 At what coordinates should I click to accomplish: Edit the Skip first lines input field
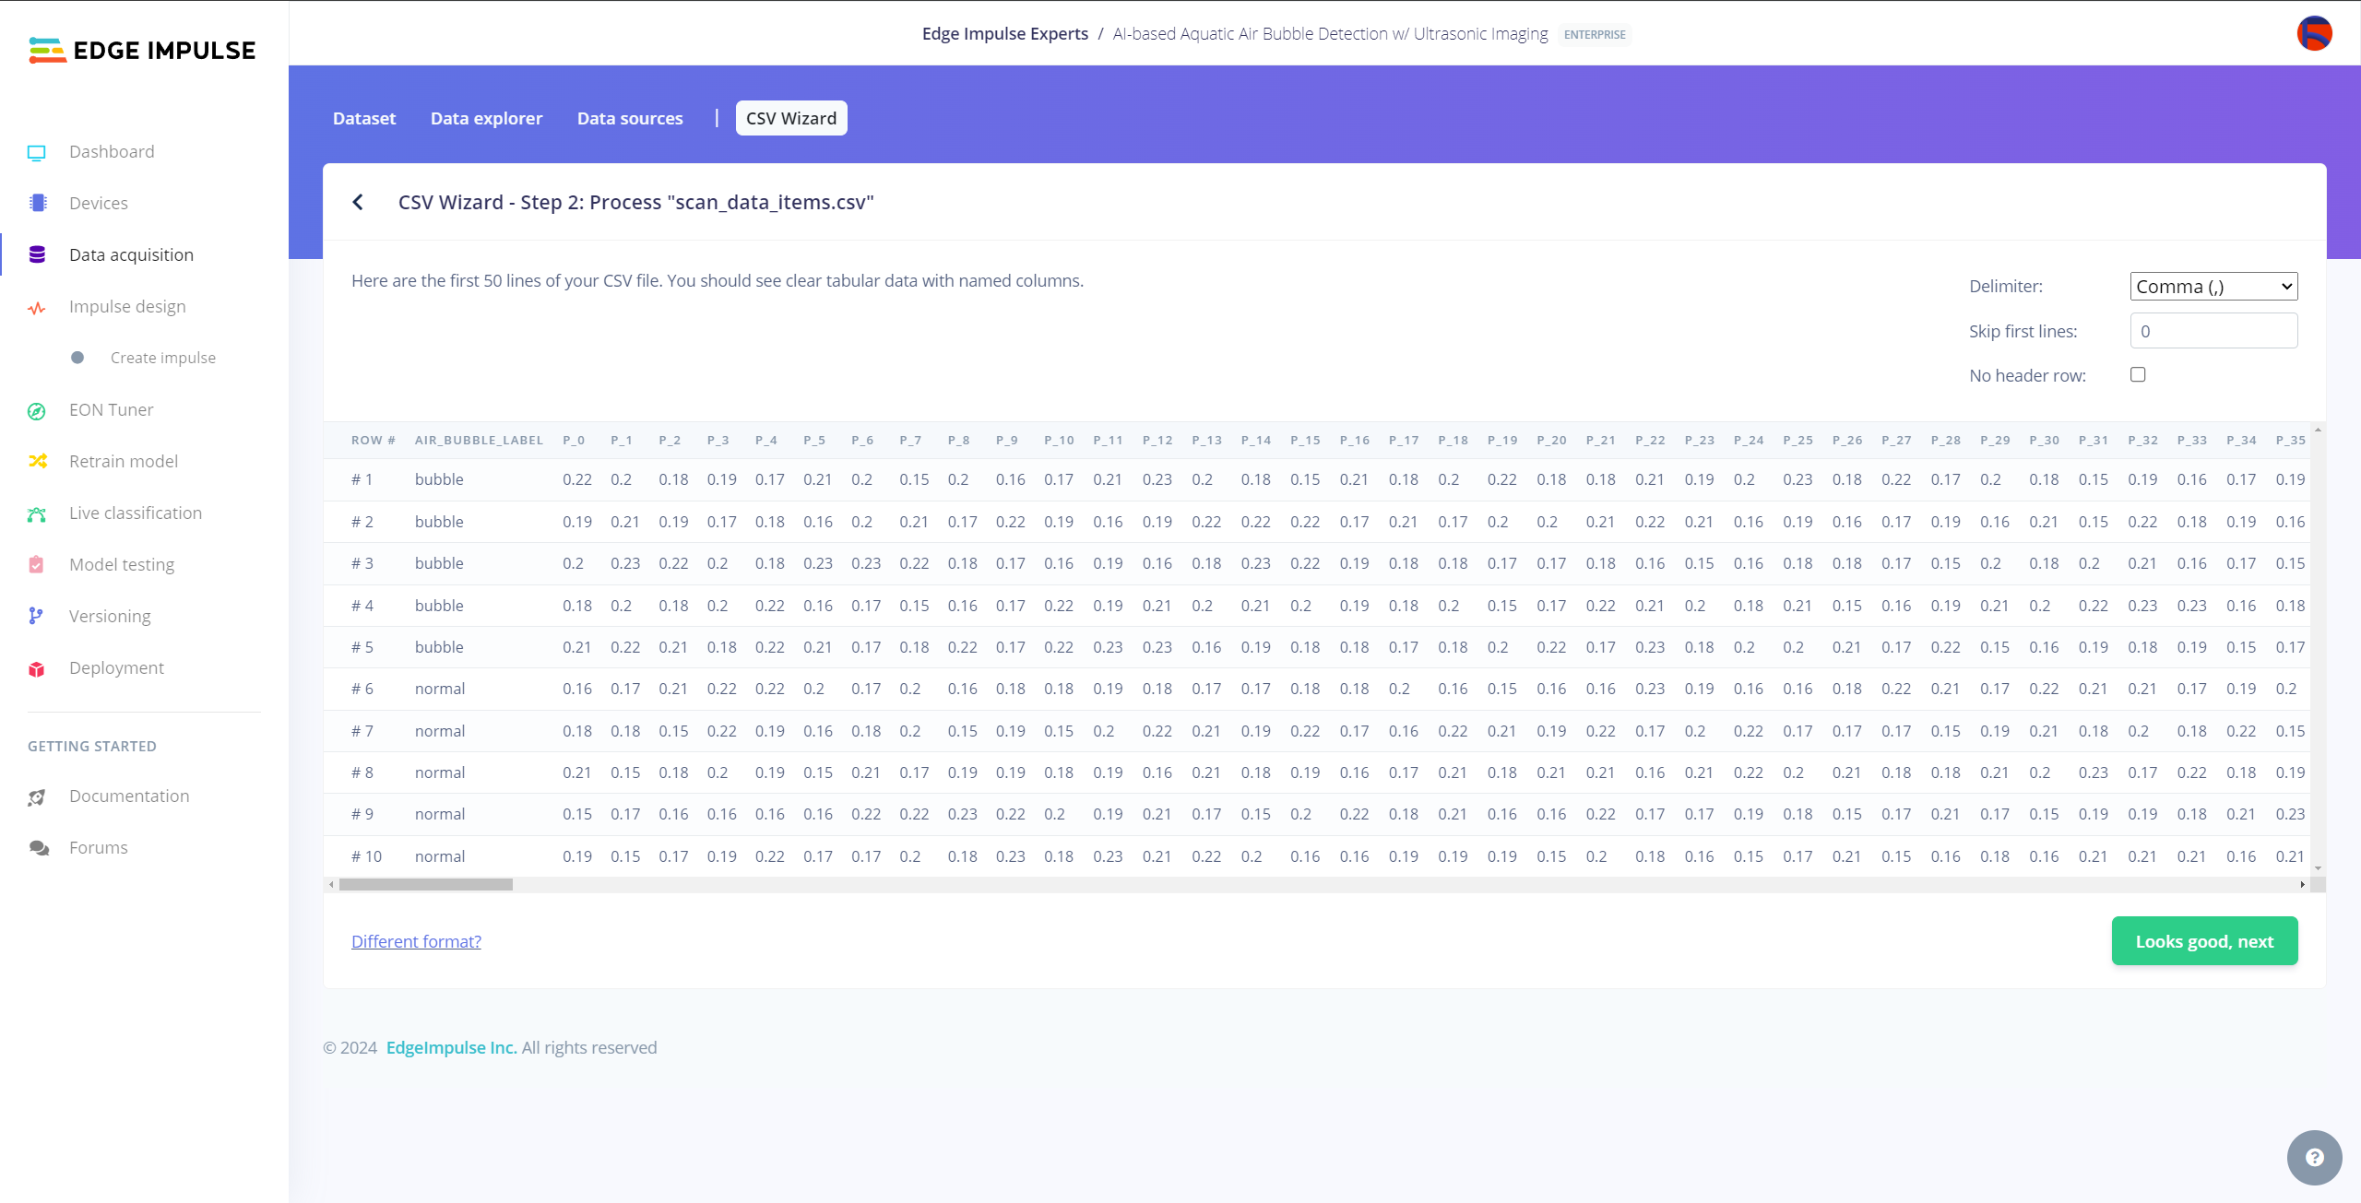(x=2213, y=330)
